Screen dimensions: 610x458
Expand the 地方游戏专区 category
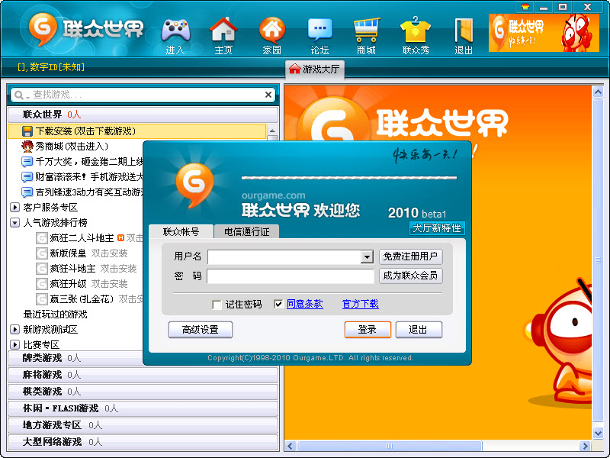(x=143, y=425)
